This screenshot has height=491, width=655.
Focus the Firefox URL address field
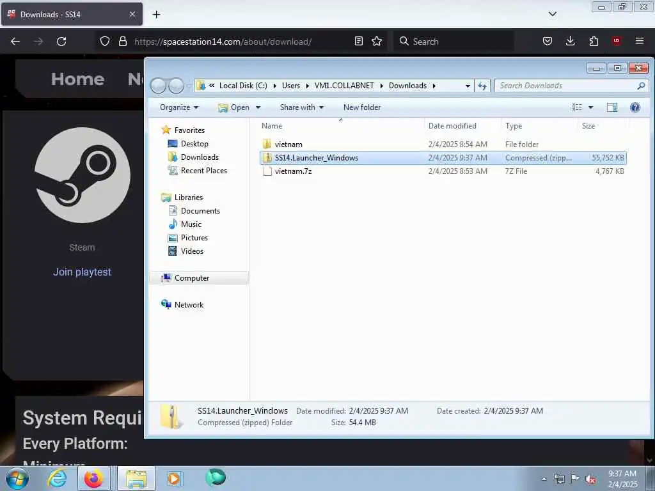pyautogui.click(x=242, y=42)
